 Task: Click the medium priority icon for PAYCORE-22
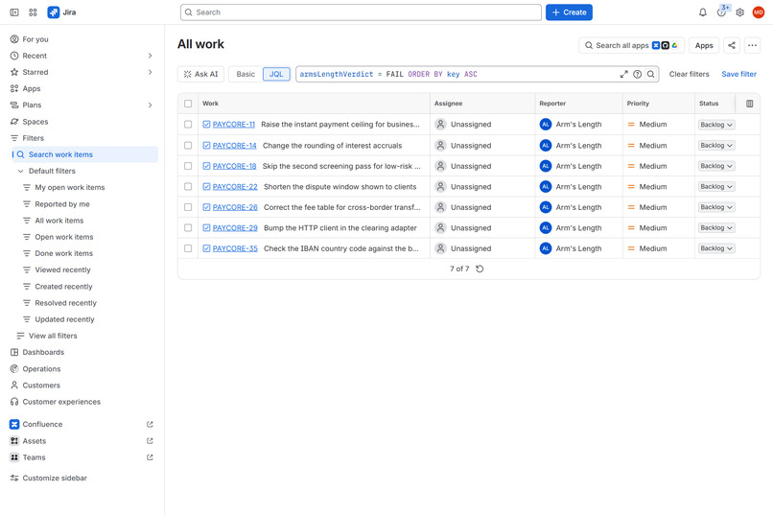pos(631,187)
